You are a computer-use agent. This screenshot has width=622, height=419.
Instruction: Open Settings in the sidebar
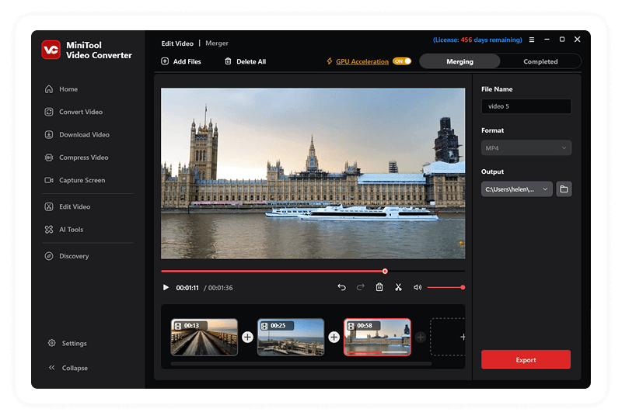(67, 343)
